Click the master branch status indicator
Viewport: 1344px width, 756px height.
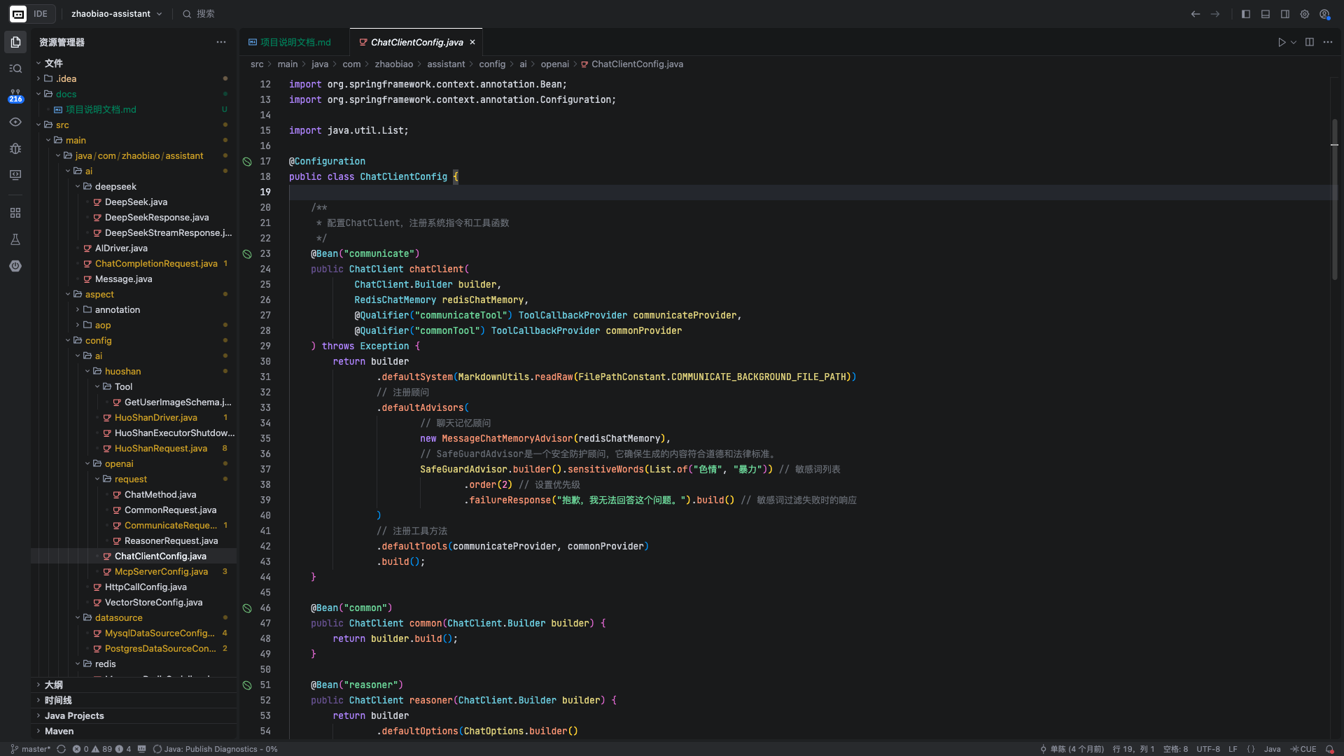point(31,749)
